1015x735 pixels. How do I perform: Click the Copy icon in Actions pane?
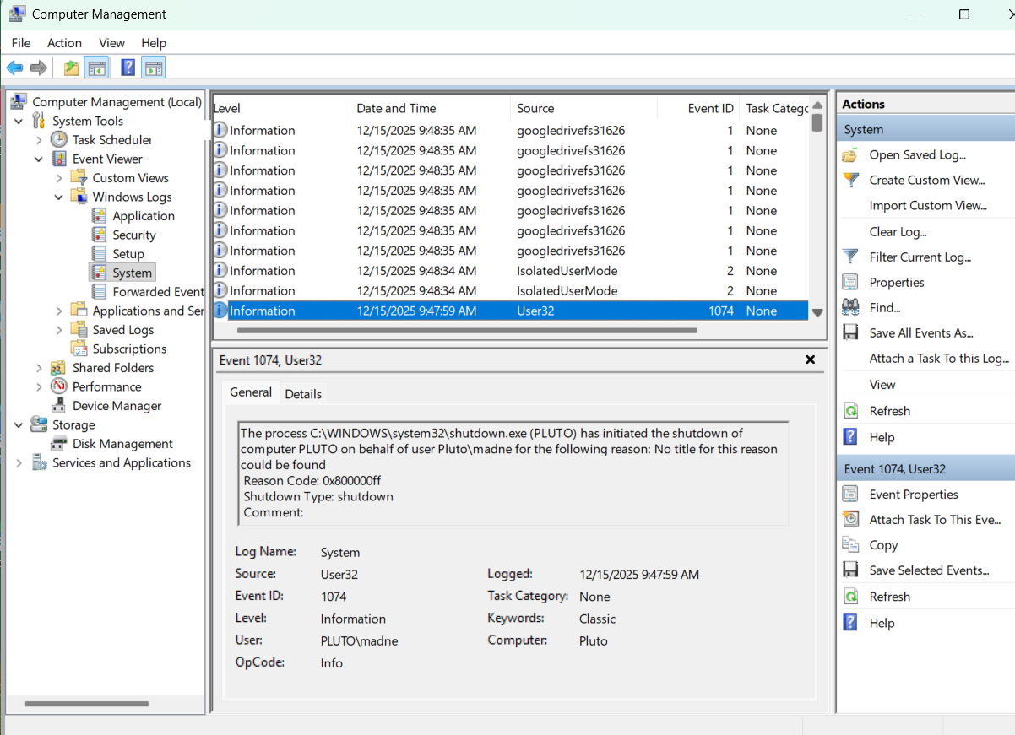point(851,544)
